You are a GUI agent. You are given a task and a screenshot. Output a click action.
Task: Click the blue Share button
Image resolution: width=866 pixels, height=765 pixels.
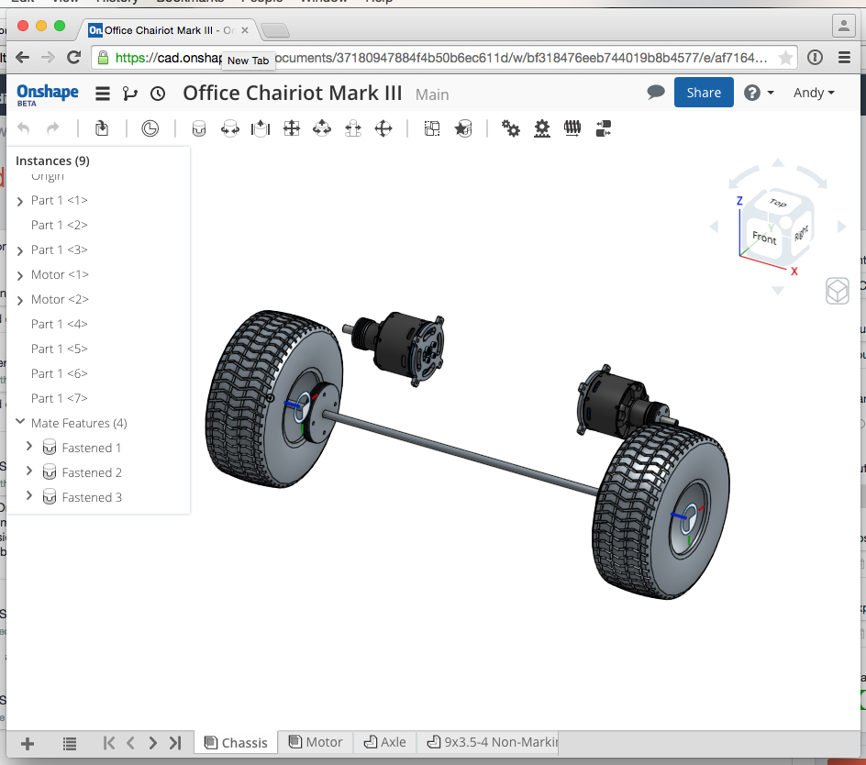pos(704,93)
